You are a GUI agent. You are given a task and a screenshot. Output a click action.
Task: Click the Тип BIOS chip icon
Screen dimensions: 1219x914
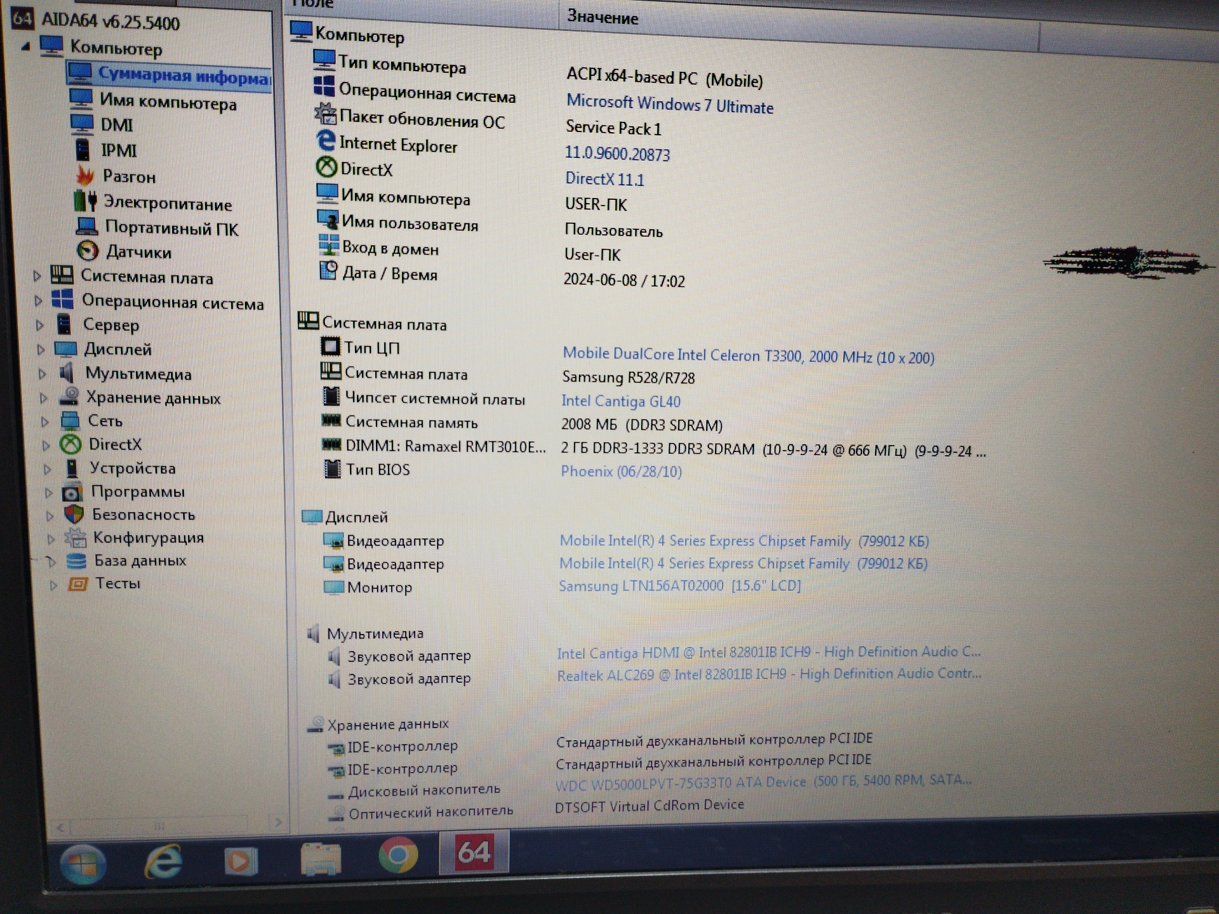pyautogui.click(x=332, y=469)
